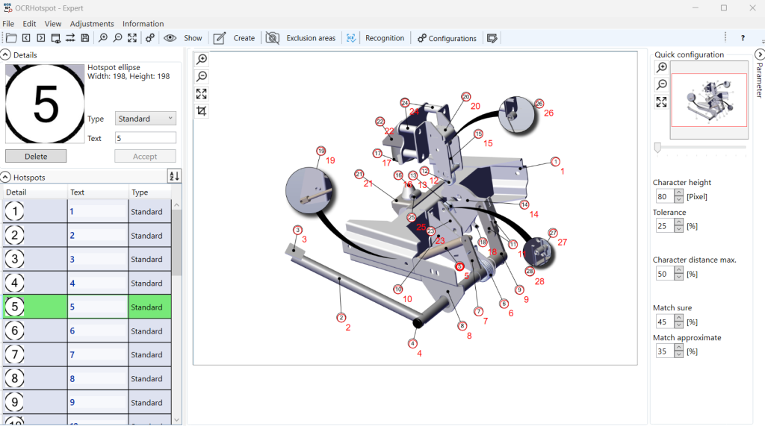
Task: Click the Create pencil icon in toolbar
Action: click(x=220, y=38)
